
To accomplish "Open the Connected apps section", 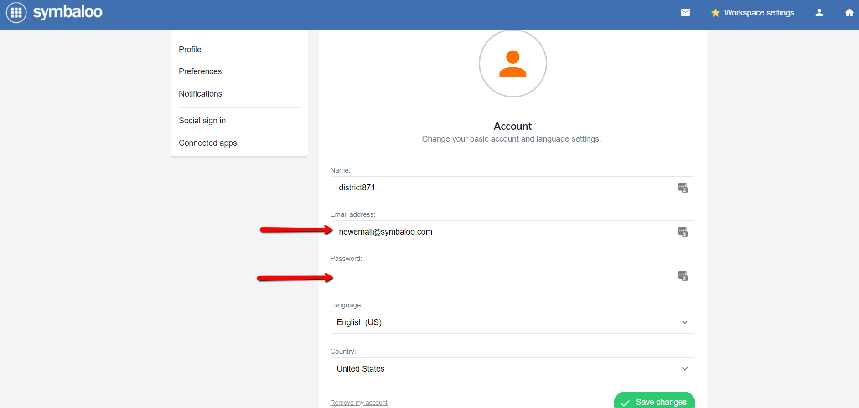I will pos(208,143).
